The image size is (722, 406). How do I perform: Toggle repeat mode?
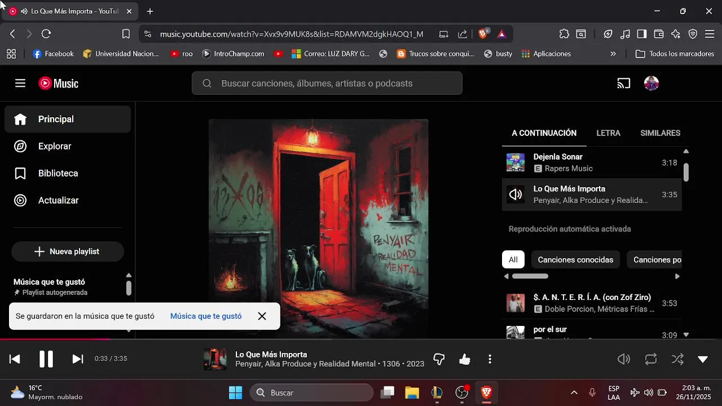tap(651, 359)
